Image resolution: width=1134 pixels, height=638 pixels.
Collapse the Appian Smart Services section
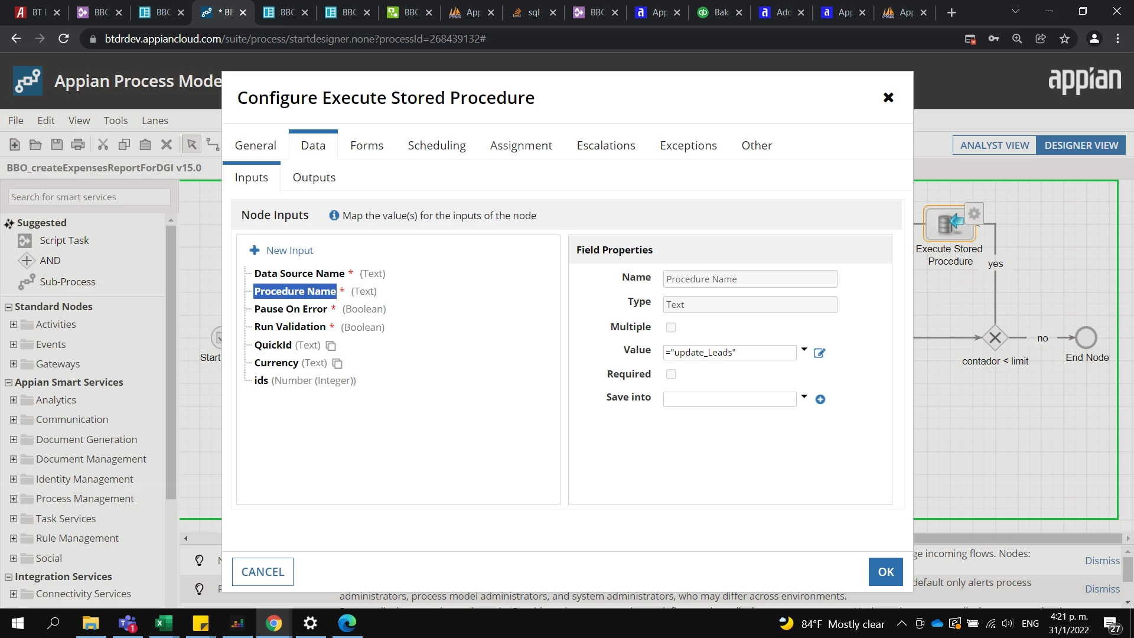pos(9,383)
